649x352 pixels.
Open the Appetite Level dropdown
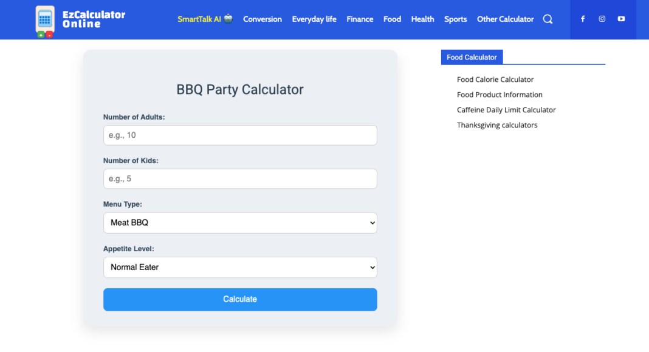[240, 267]
